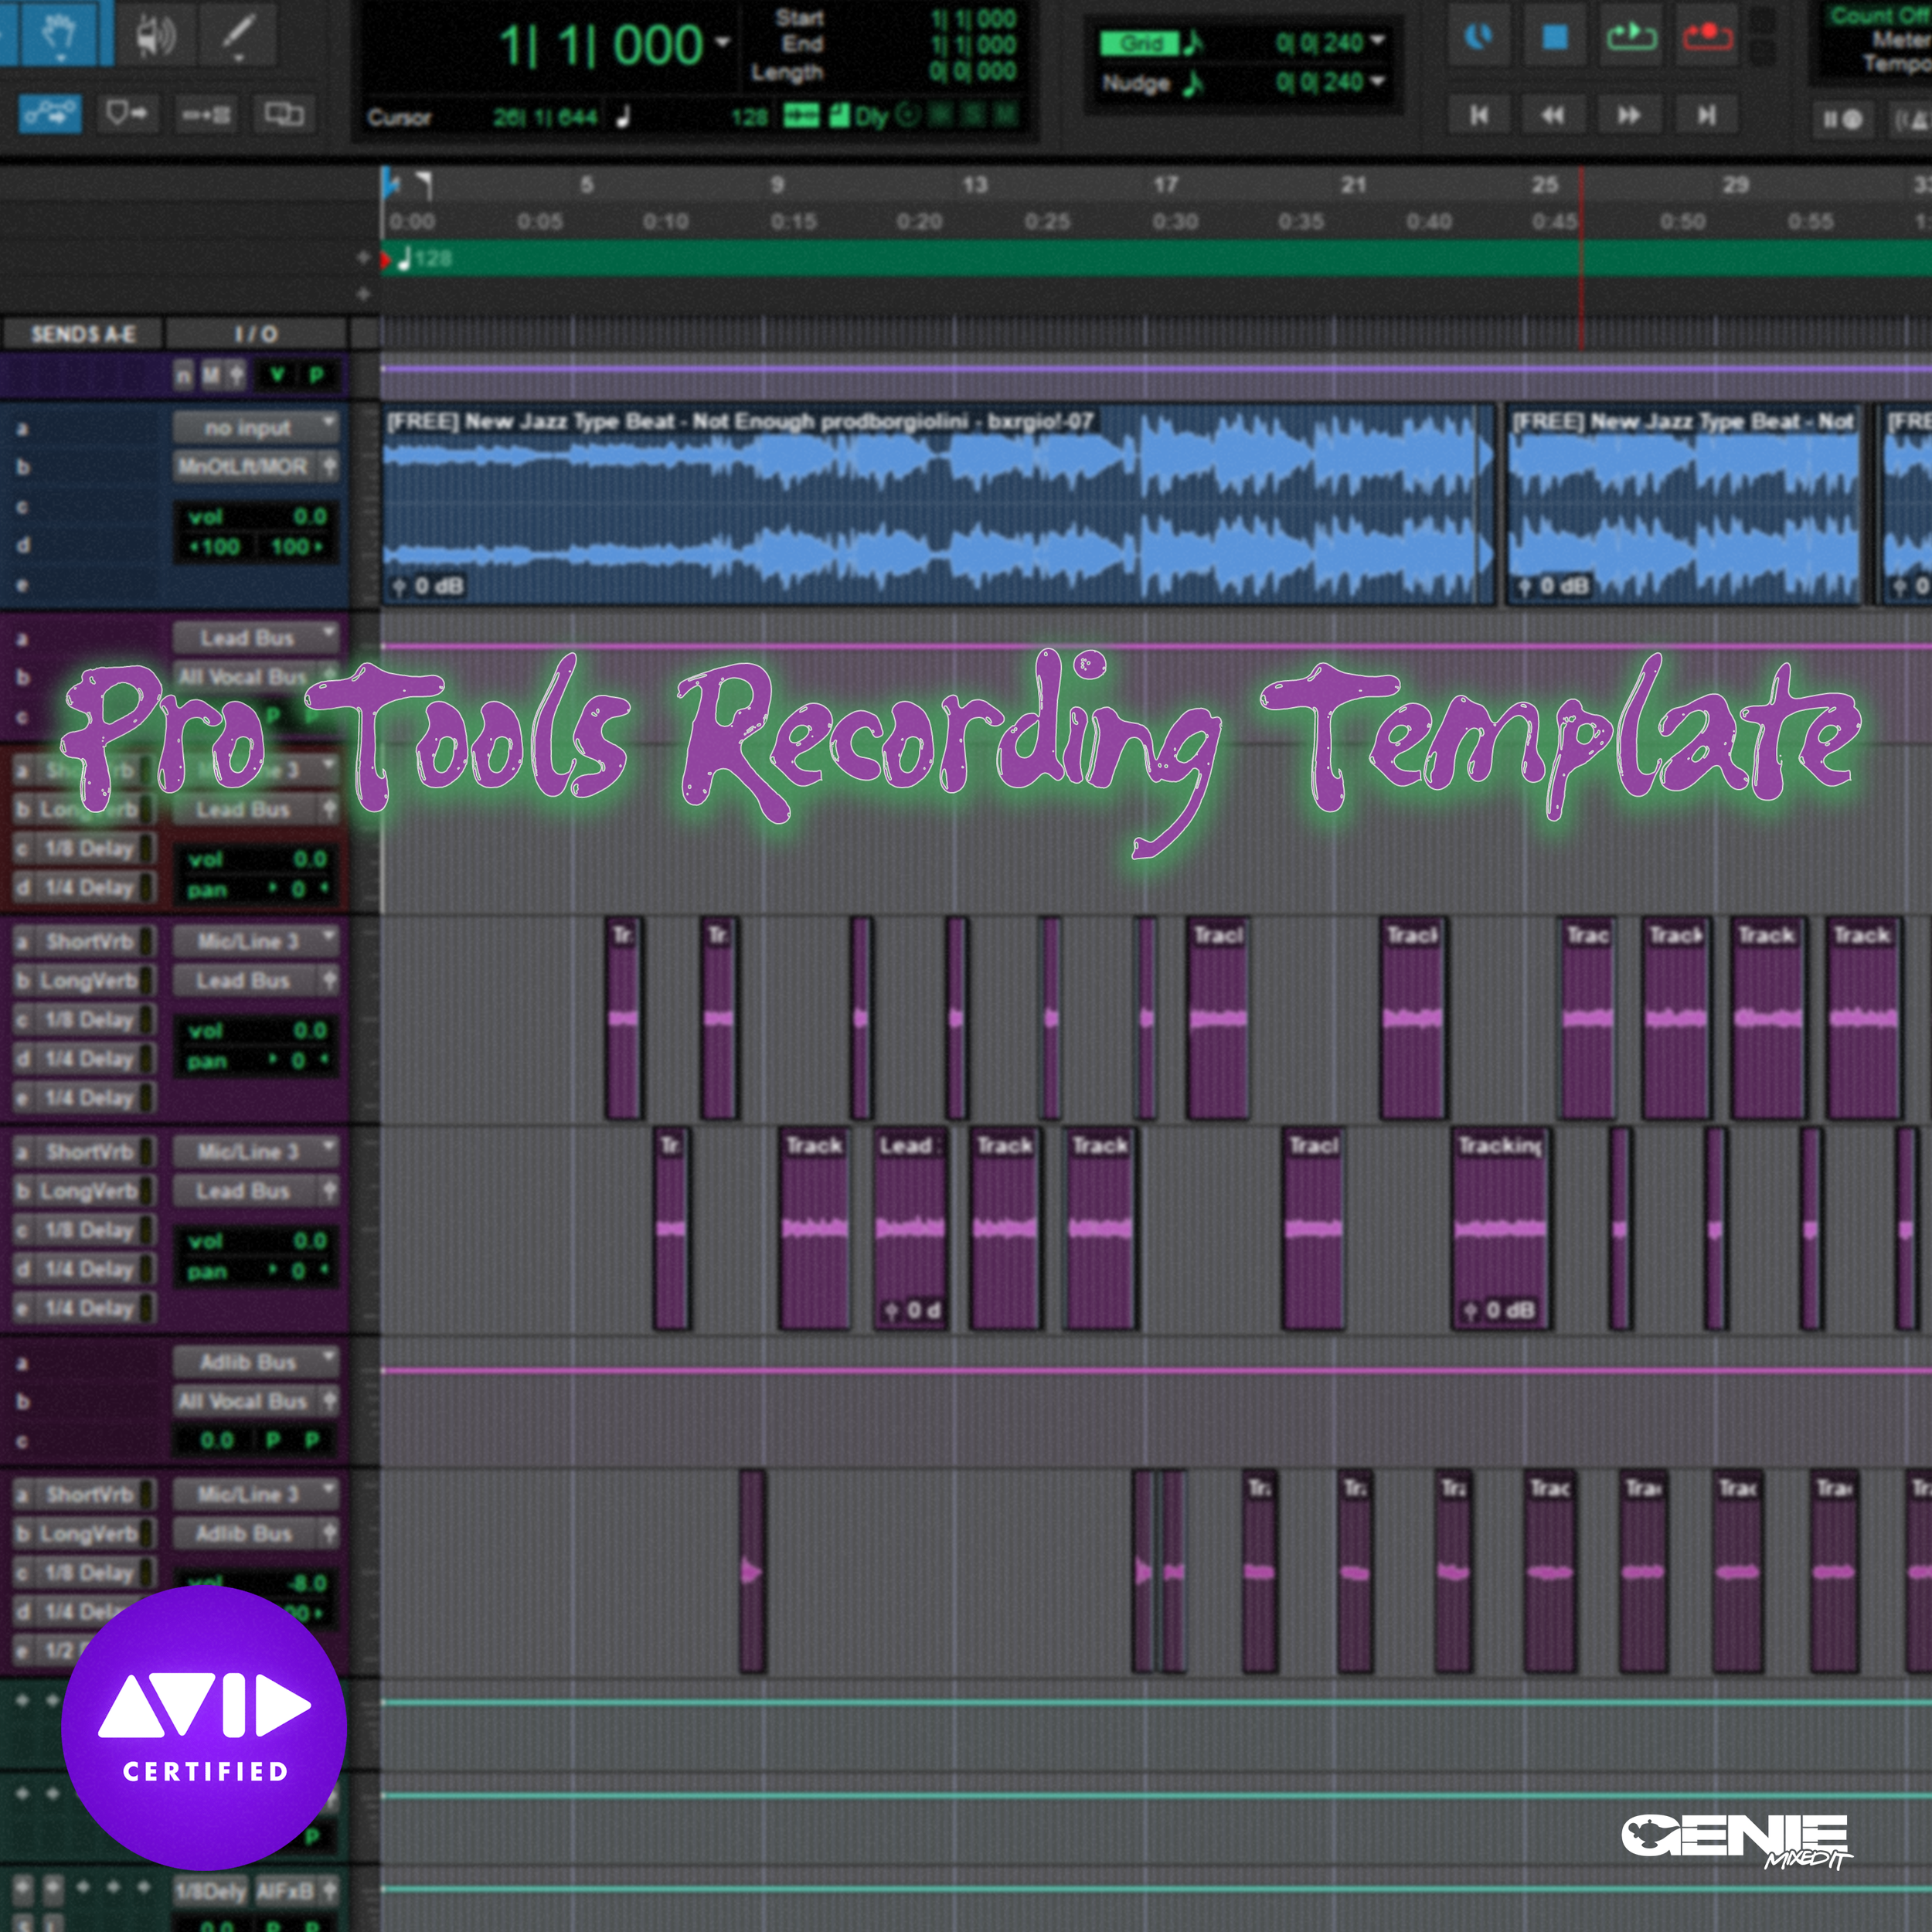1932x1932 pixels.
Task: Open the Lead Bus input selector with dropdown arrow
Action: coord(256,638)
